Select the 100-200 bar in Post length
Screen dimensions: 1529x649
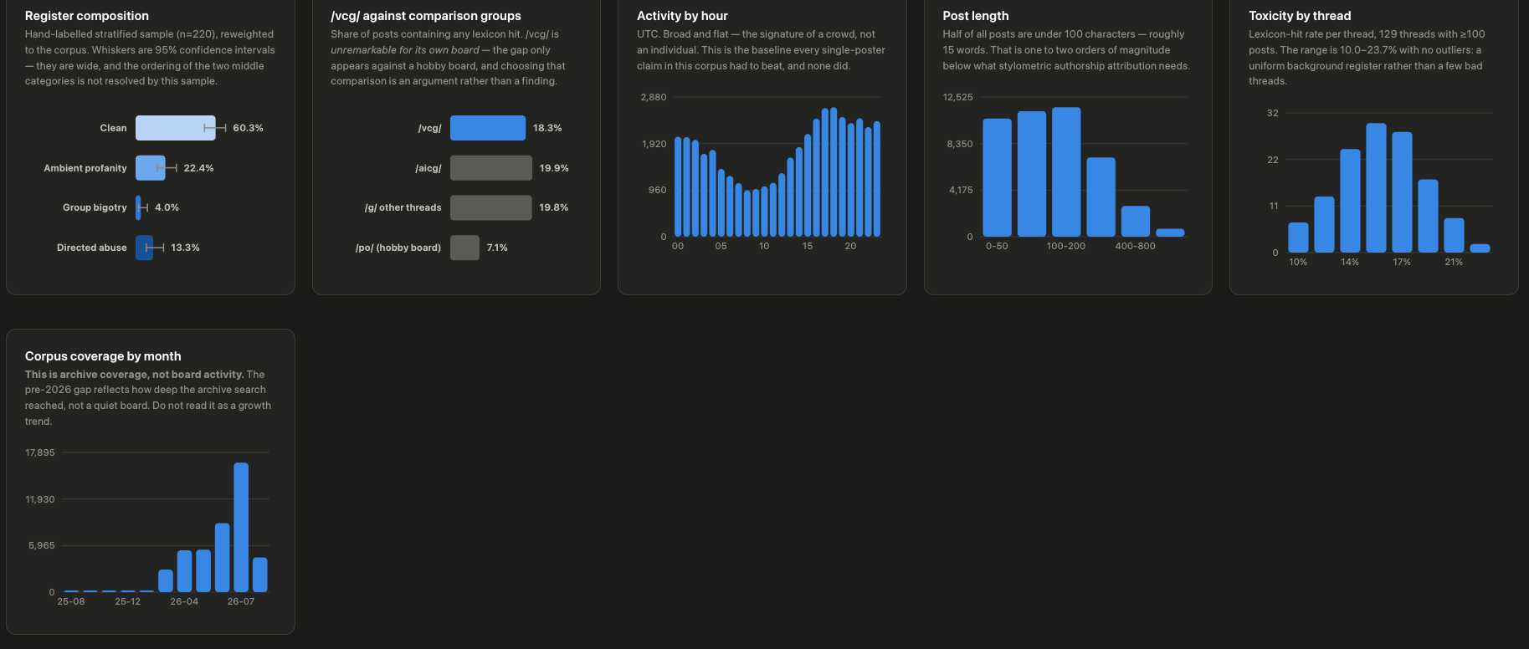[x=1066, y=172]
